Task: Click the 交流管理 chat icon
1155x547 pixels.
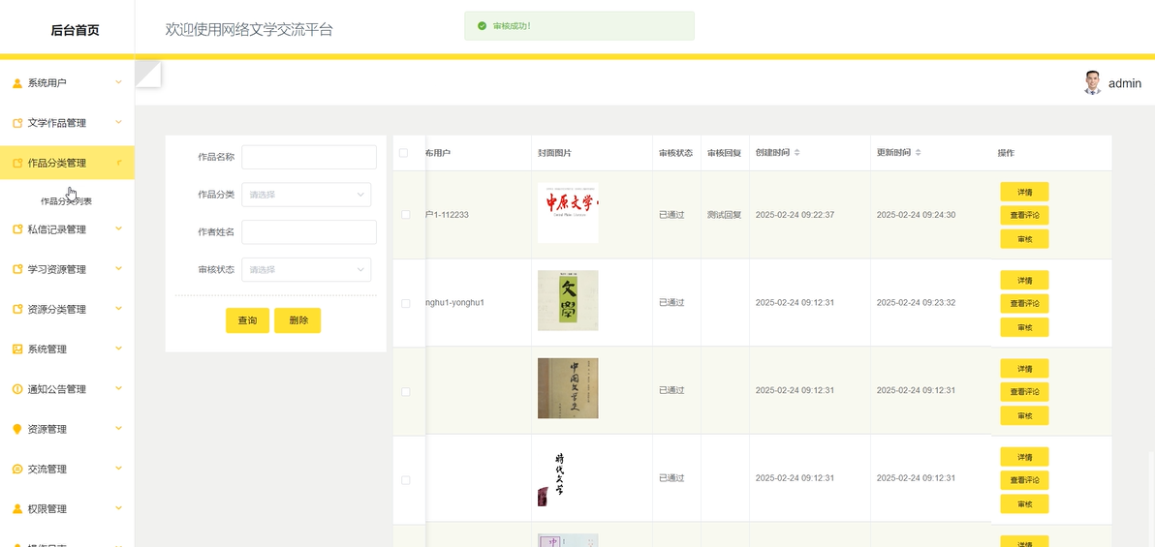Action: coord(17,469)
